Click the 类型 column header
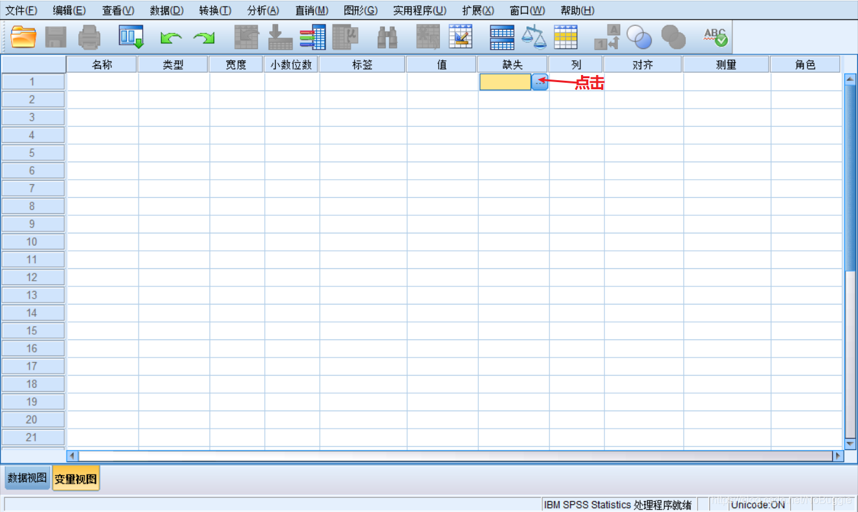 pyautogui.click(x=173, y=65)
